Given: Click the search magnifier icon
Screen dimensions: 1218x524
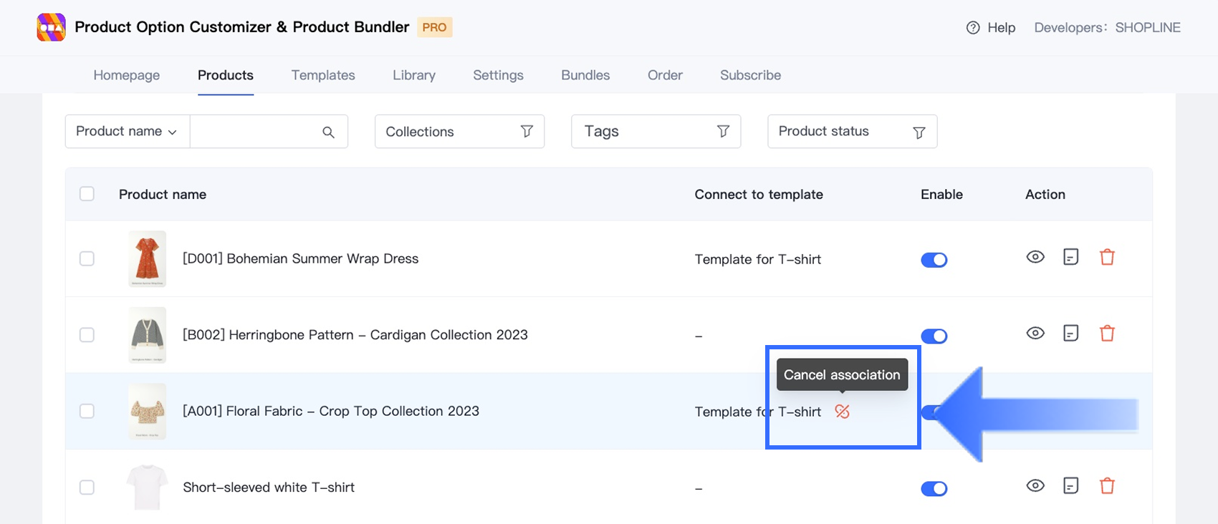Looking at the screenshot, I should click(328, 132).
